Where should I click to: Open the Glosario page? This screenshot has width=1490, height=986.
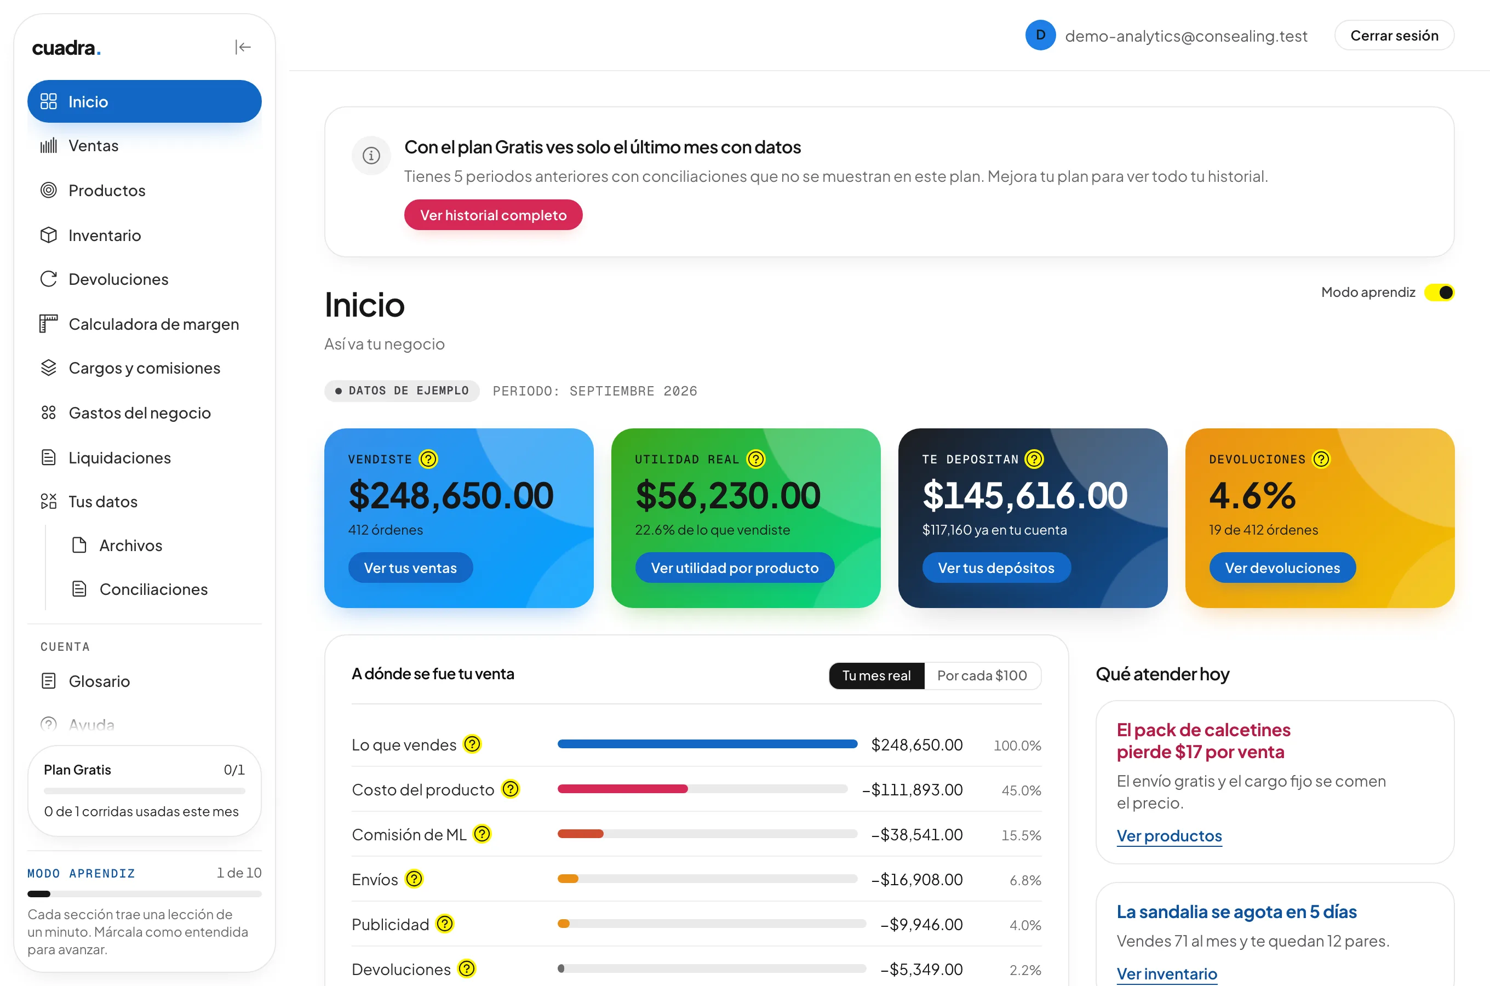point(145,681)
